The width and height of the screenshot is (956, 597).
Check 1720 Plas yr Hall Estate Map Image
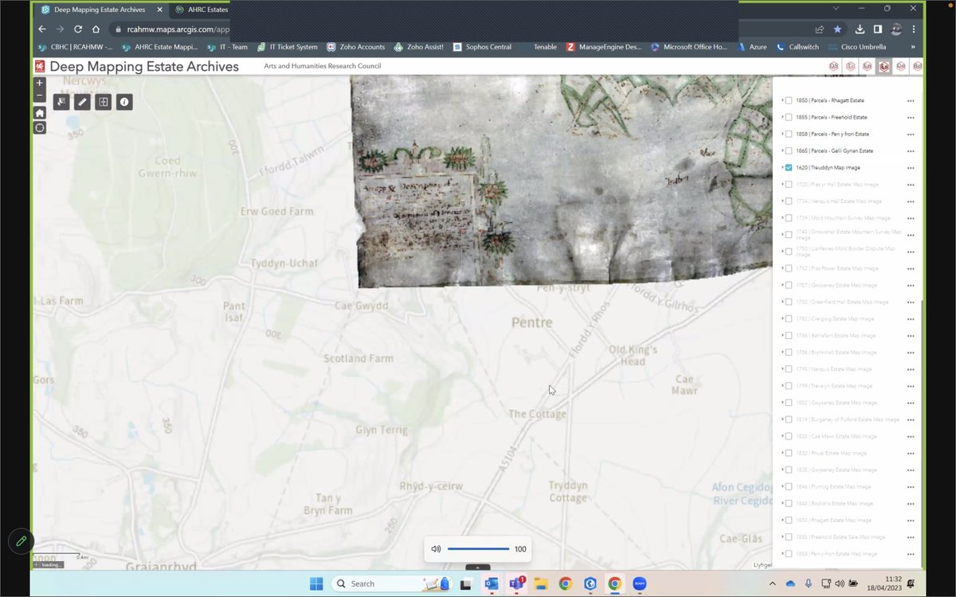pos(789,185)
